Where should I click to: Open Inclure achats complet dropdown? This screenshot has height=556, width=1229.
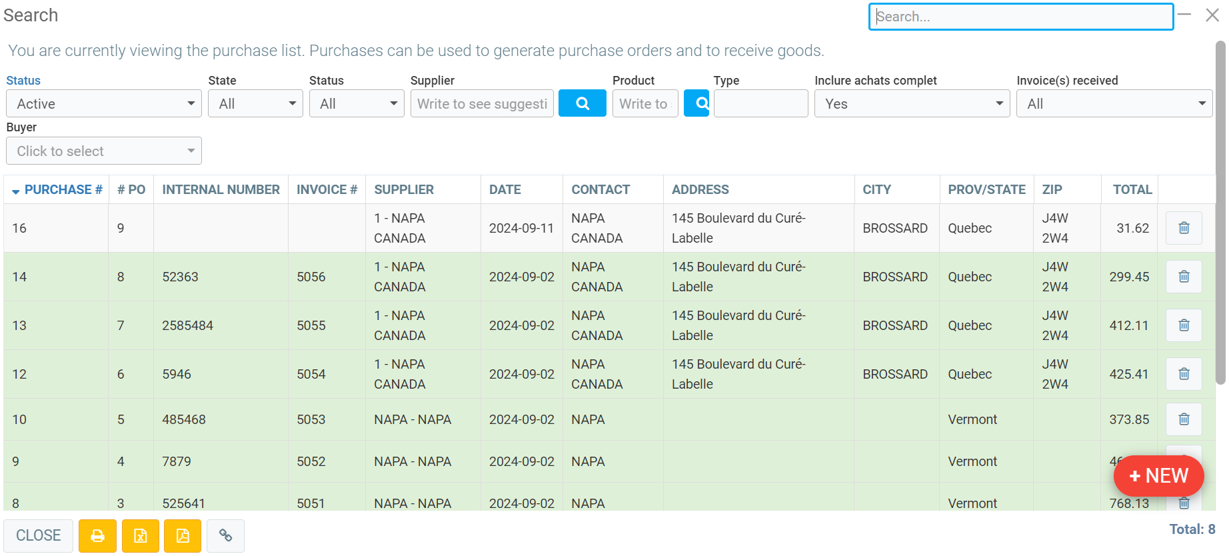912,104
